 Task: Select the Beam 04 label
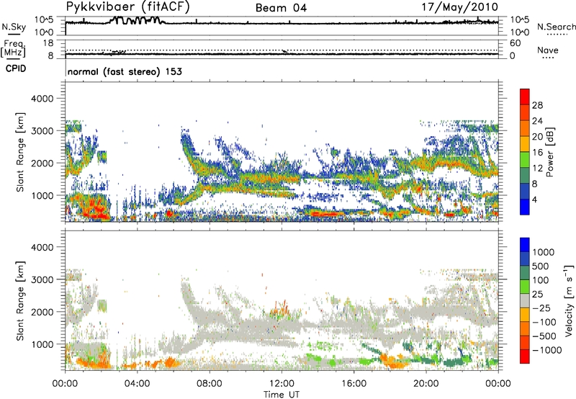pos(281,8)
